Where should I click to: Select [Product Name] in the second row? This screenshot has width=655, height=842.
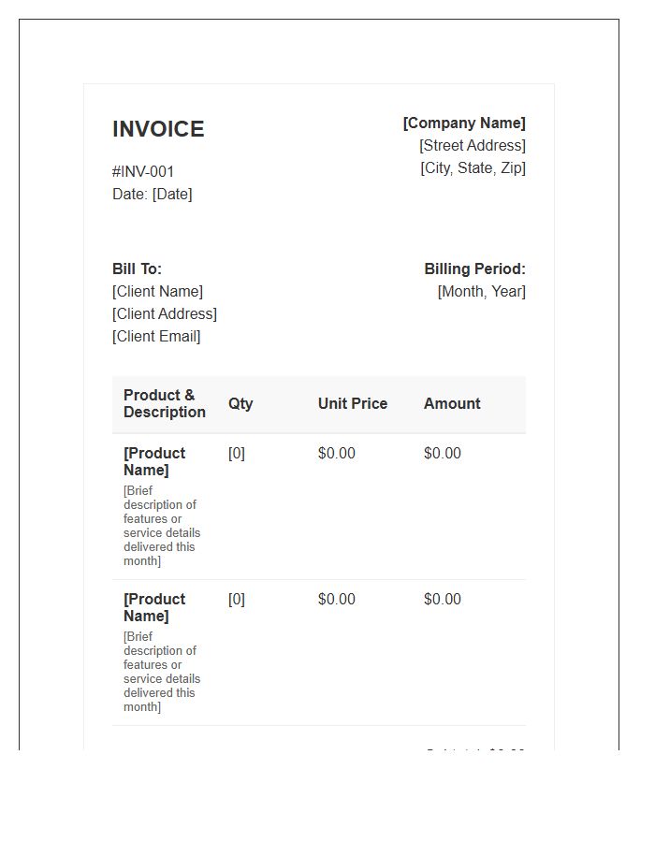[x=154, y=608]
